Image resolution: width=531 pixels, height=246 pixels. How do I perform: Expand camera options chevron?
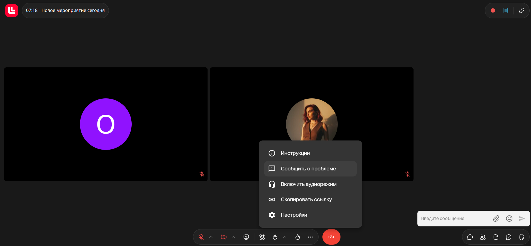tap(233, 237)
